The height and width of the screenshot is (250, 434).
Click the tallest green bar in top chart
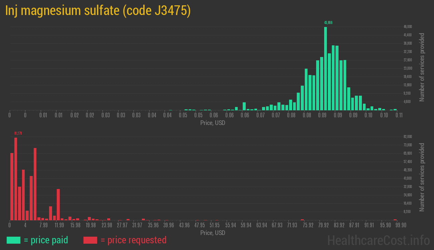point(325,68)
